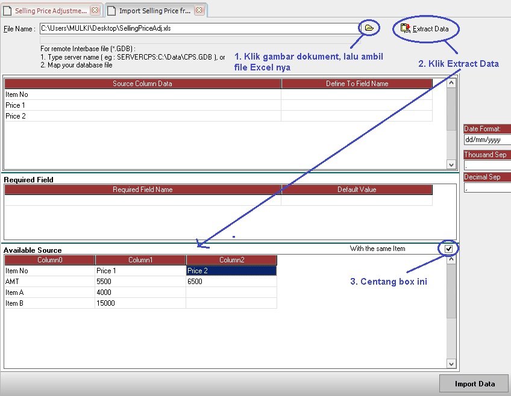511x396 pixels.
Task: Click the Column1 header
Action: coord(140,259)
